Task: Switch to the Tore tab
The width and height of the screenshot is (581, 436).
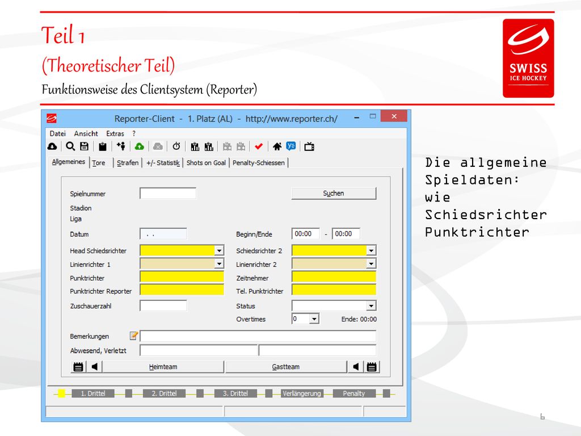Action: [99, 163]
